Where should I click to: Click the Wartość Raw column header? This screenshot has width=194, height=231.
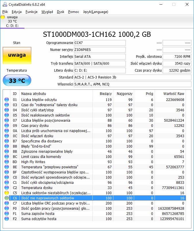[x=170, y=93]
